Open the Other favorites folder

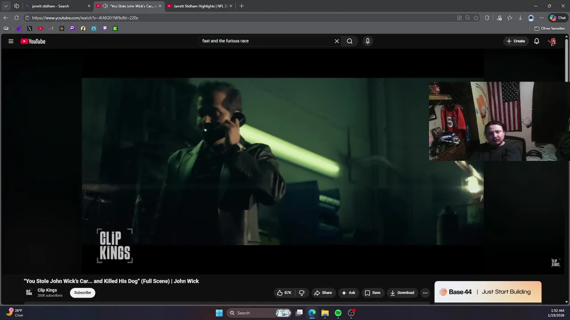tap(550, 28)
